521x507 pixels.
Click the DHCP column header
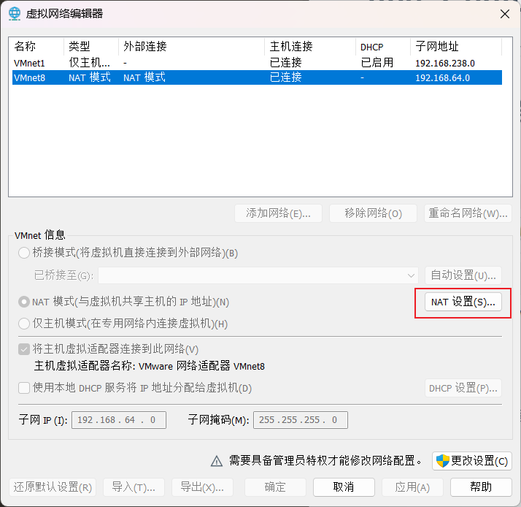point(383,46)
